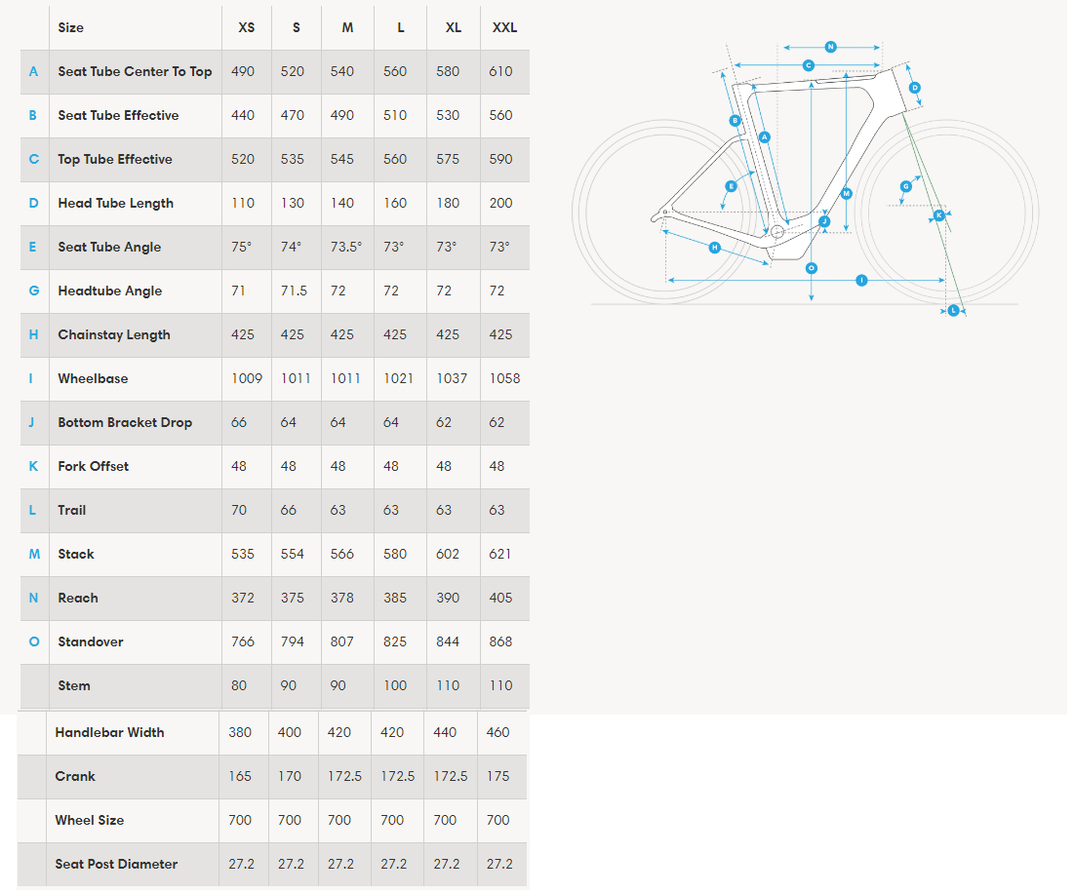Select the M size column header
The height and width of the screenshot is (893, 1074).
(x=348, y=28)
